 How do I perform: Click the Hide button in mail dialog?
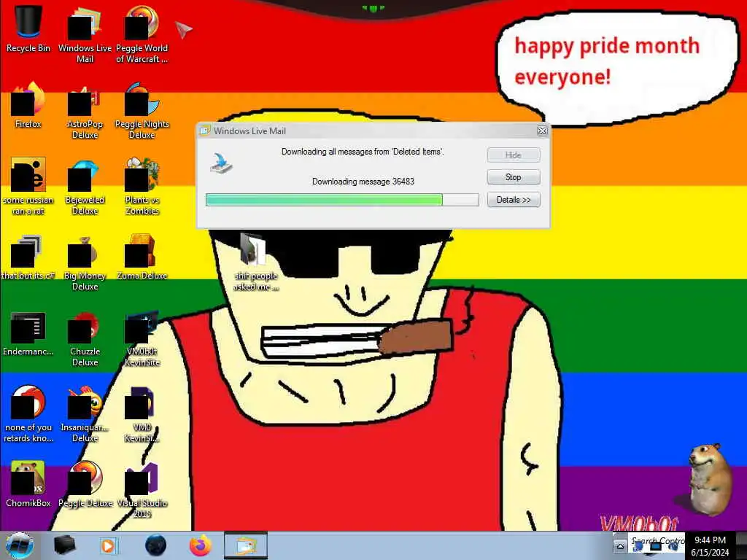pyautogui.click(x=514, y=155)
